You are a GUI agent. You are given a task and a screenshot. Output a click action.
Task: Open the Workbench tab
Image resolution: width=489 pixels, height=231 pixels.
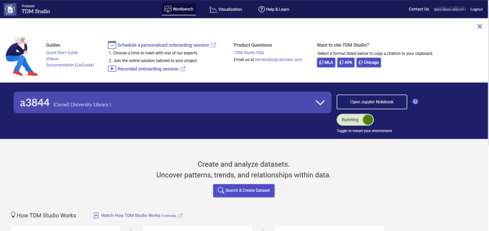tap(179, 9)
